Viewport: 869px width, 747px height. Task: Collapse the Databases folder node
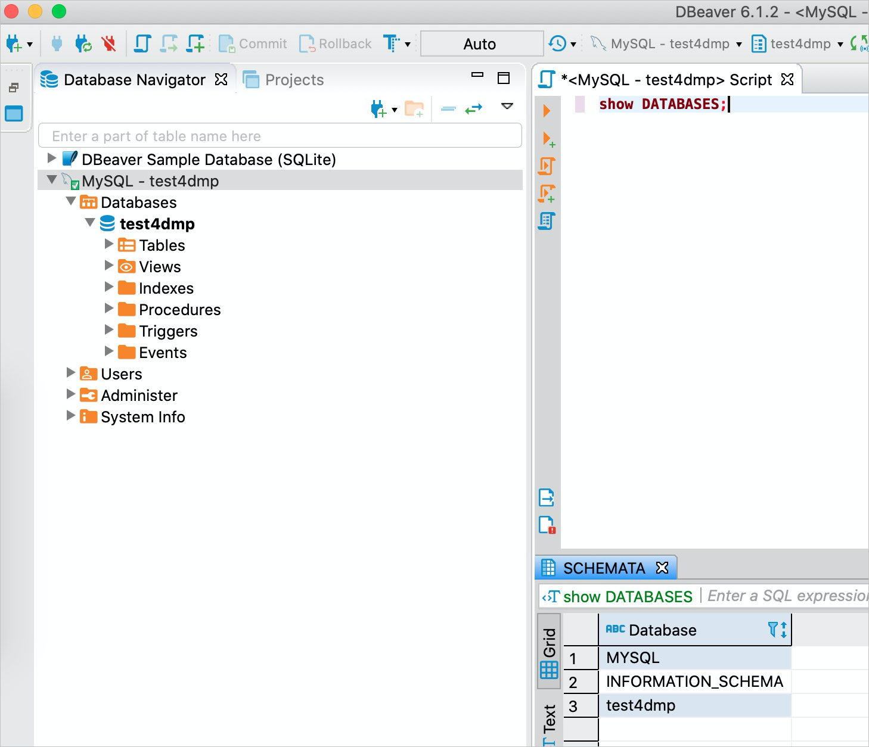tap(71, 201)
